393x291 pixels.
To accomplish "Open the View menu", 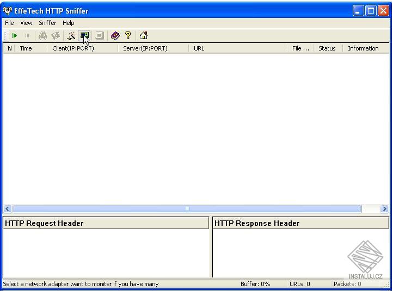I will pos(26,23).
